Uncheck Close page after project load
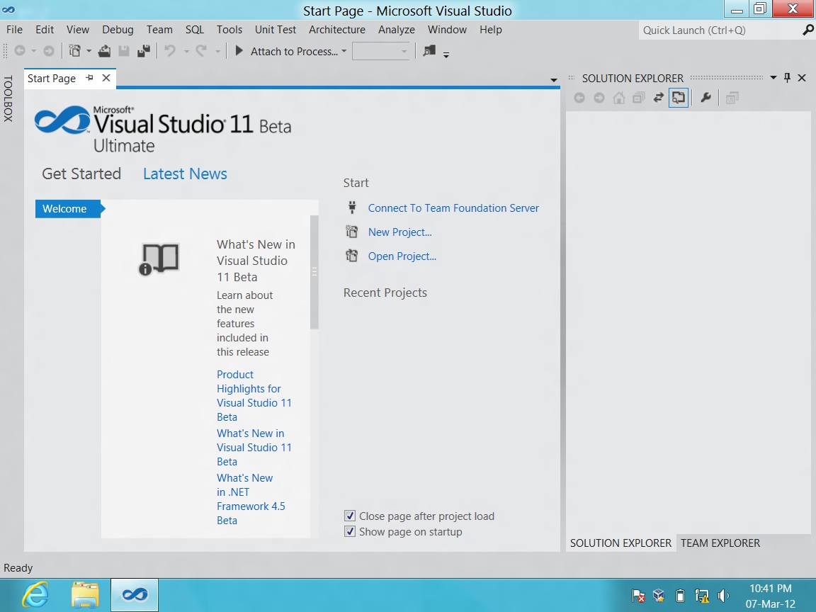816x612 pixels. coord(350,516)
